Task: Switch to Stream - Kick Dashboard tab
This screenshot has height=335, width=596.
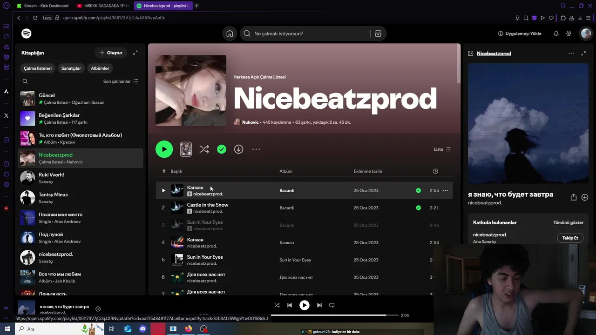Action: pos(42,6)
